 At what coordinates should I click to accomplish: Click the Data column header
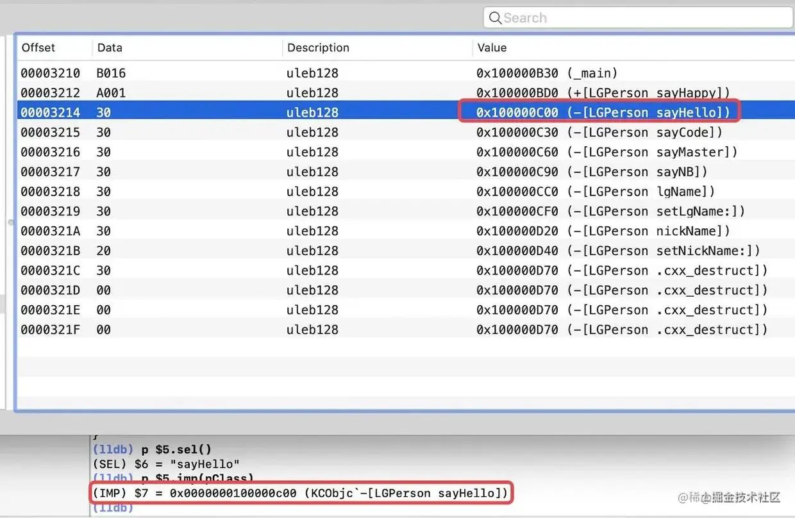click(110, 47)
